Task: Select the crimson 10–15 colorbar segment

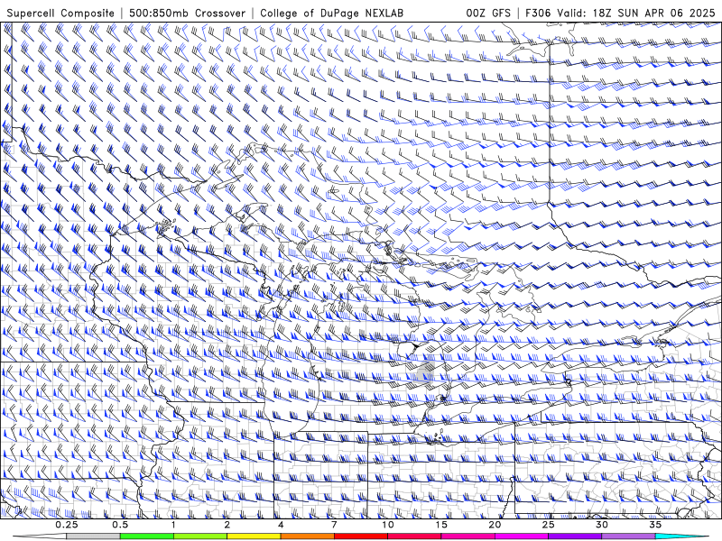Action: point(414,536)
